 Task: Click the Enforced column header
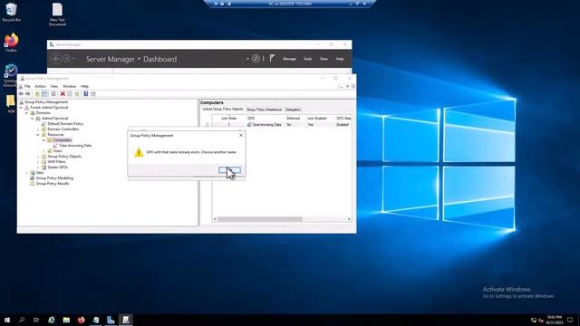tap(294, 119)
